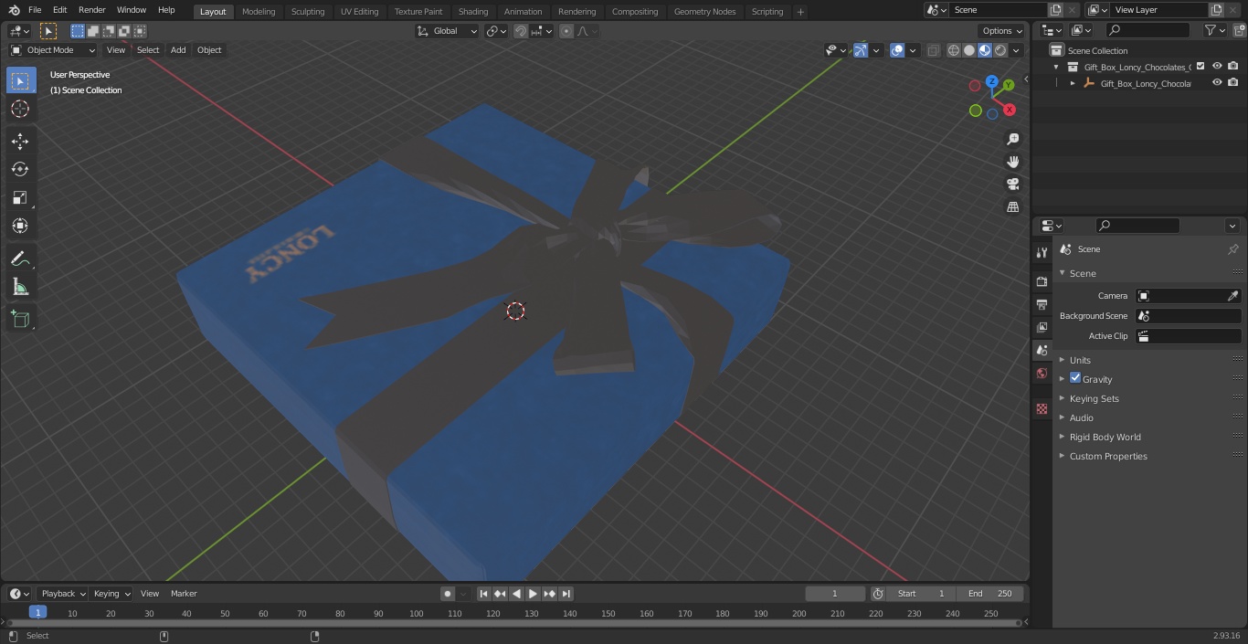Screen dimensions: 1248x644
Task: Open the World properties tab
Action: [x=1042, y=374]
